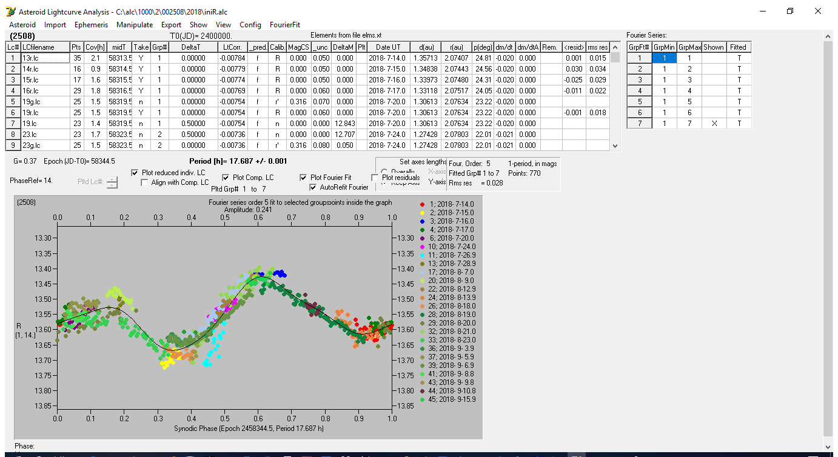Select filename cell 16r.lc
Screen dimensions: 838x457
(45, 91)
